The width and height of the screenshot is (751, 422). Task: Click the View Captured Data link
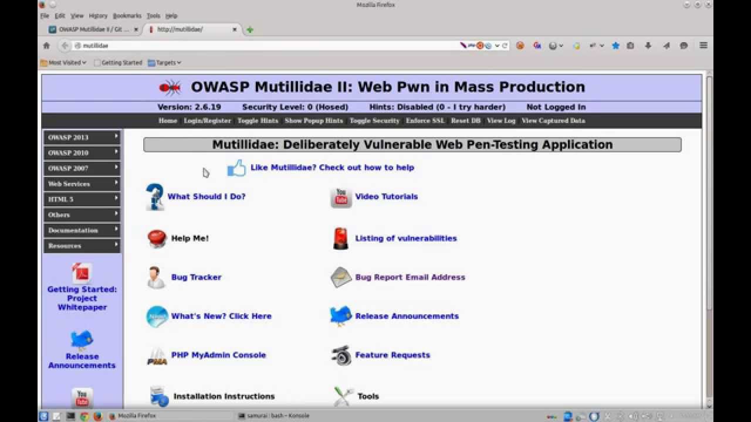pos(553,121)
